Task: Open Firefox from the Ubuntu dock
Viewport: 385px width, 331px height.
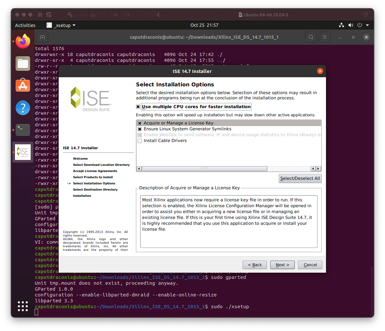Action: tap(23, 41)
